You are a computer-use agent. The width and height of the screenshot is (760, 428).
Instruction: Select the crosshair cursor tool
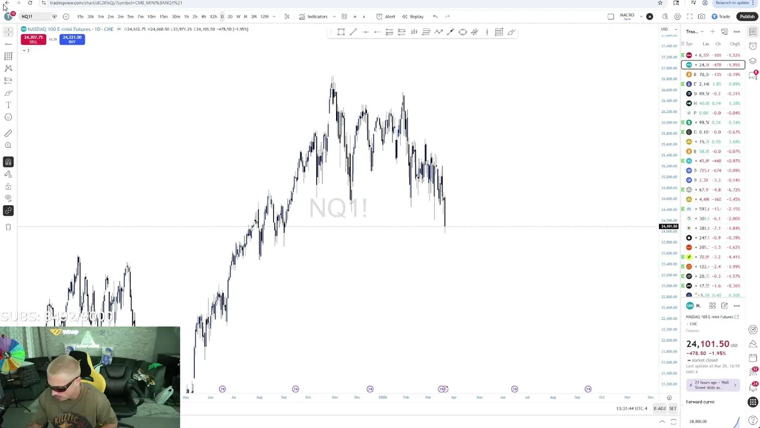click(x=8, y=32)
